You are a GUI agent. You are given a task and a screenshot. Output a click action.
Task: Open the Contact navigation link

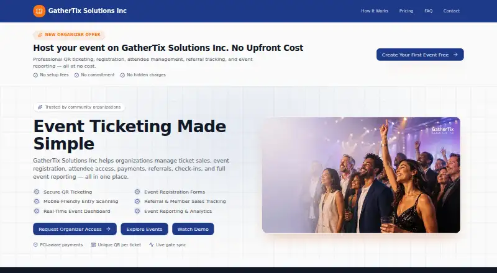pos(452,11)
